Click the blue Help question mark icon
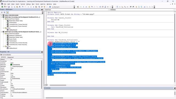Image resolution: width=176 pixels, height=99 pixels. (50, 7)
